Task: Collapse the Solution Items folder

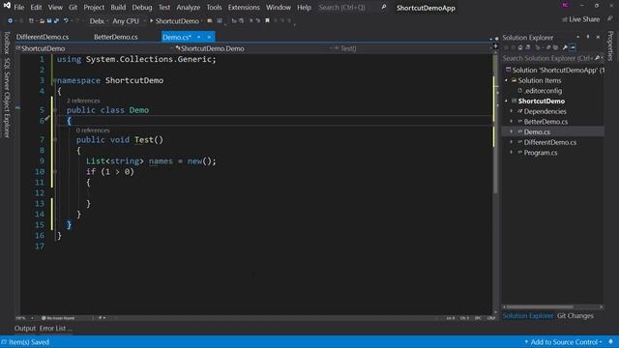Action: [507, 80]
